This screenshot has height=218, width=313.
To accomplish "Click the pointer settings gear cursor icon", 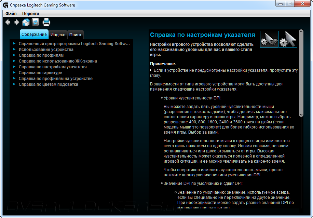I will coord(288,39).
